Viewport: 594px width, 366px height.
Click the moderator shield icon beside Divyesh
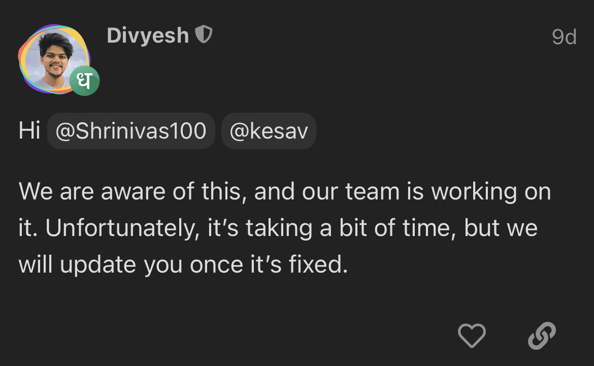(x=204, y=35)
